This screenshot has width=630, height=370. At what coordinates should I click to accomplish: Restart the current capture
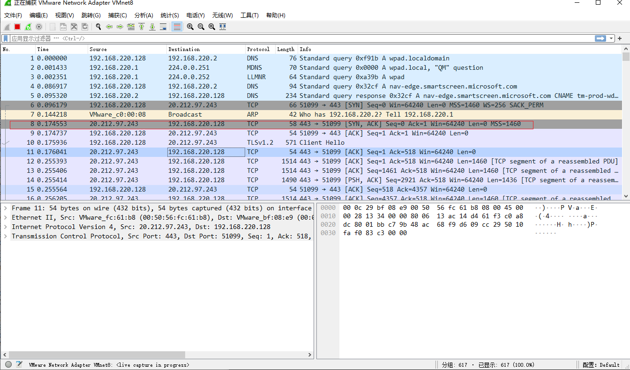(x=28, y=27)
